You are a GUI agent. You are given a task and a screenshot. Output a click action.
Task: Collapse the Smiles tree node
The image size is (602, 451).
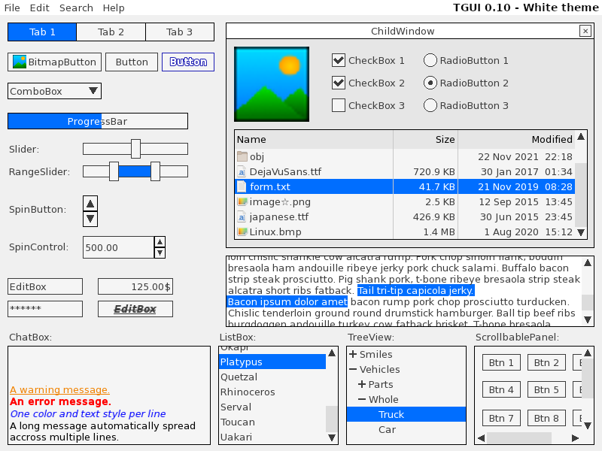tap(353, 354)
